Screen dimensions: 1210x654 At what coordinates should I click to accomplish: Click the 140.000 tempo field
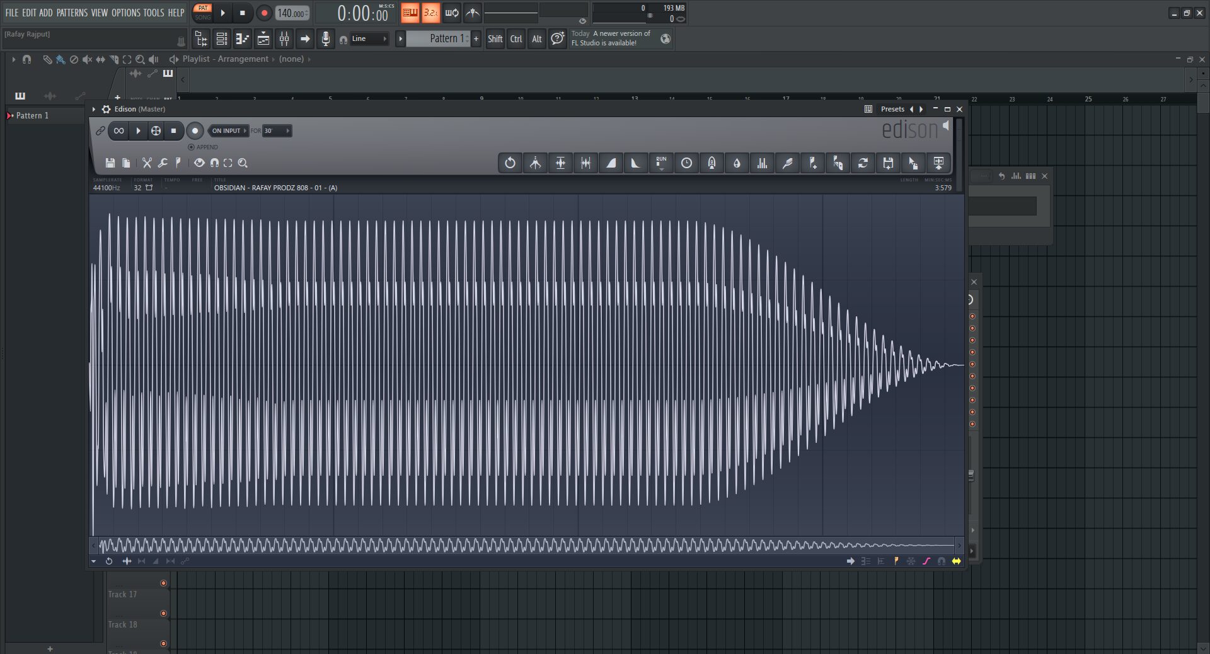tap(291, 13)
